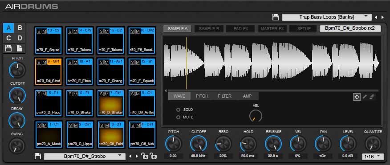Mute pad 7 - F#1
This screenshot has height=165, width=390.
click(x=106, y=94)
